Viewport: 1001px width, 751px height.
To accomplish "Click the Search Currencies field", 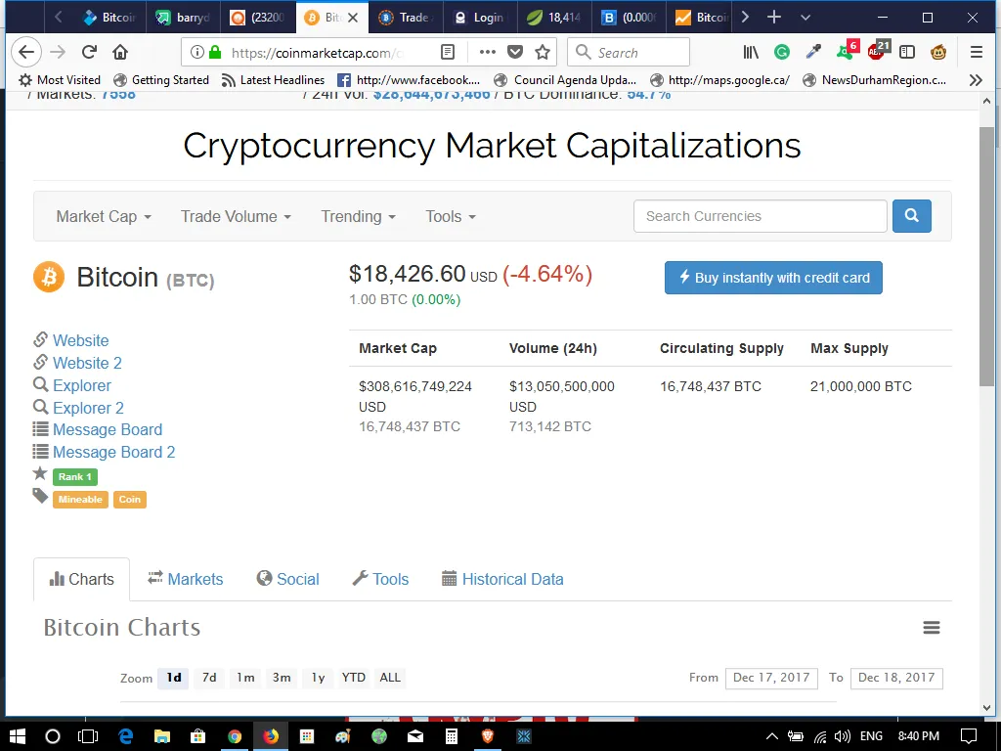I will click(760, 216).
